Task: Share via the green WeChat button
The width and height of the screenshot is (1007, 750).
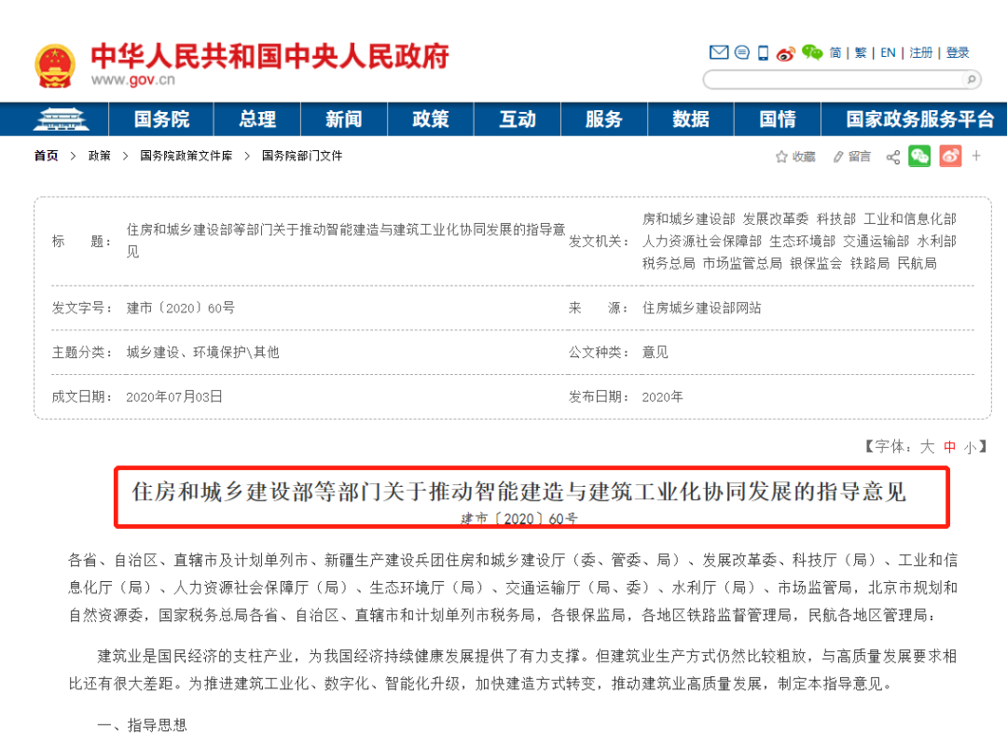Action: point(919,156)
